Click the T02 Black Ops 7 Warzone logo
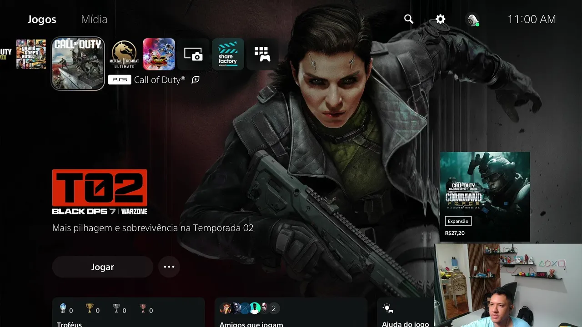The height and width of the screenshot is (327, 582). click(100, 192)
